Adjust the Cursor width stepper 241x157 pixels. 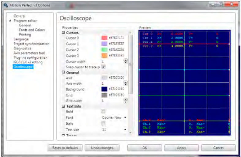(x=126, y=61)
